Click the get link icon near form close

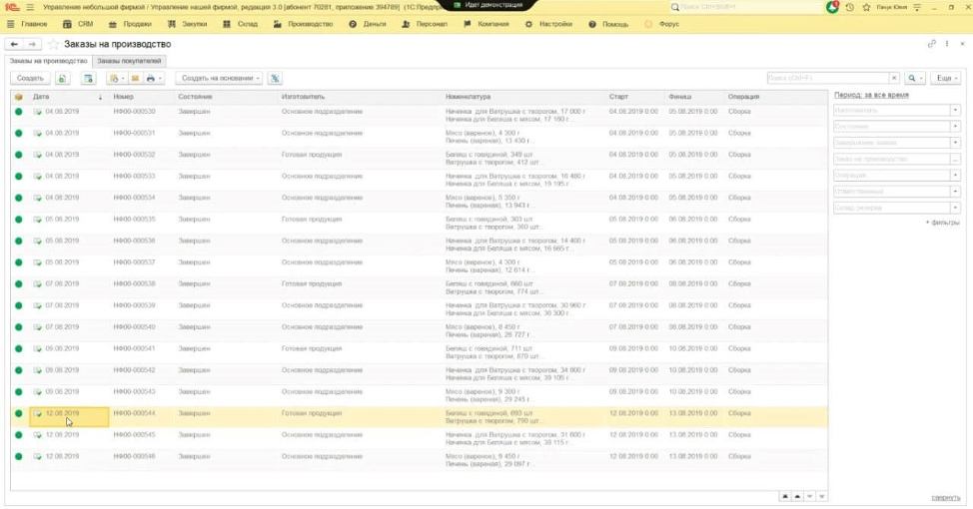click(931, 44)
